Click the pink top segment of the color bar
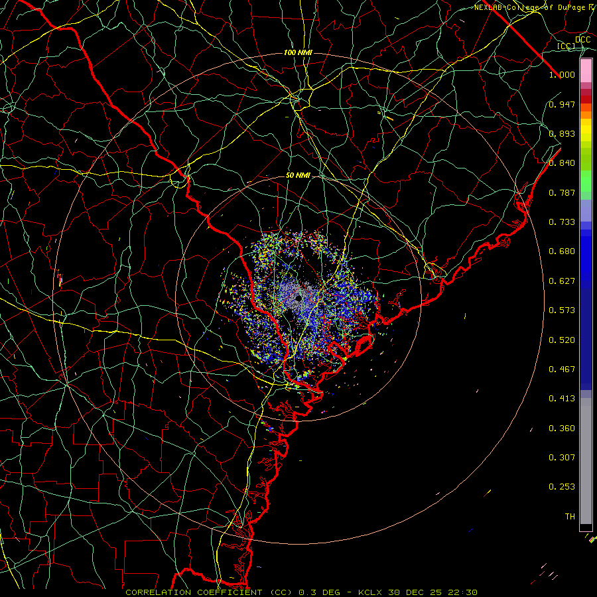 coord(586,71)
